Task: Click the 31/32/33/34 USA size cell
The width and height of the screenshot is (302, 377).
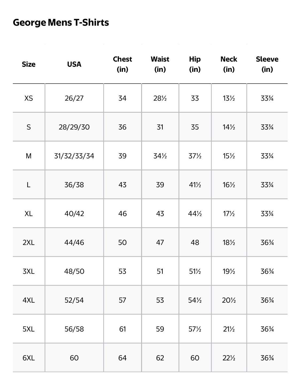Action: click(x=74, y=156)
